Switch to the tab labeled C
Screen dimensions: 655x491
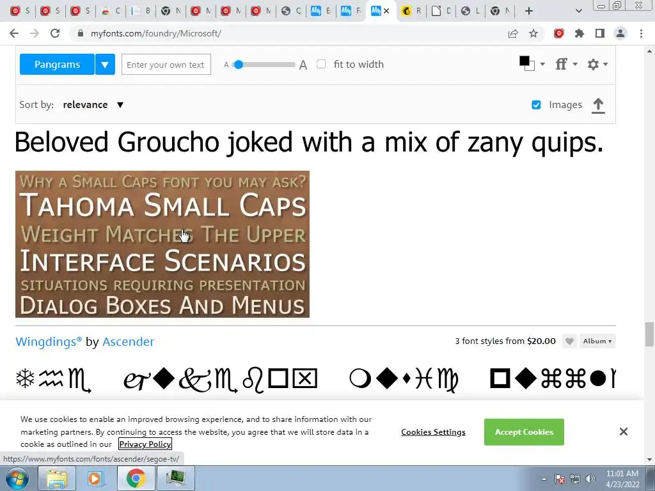(111, 12)
